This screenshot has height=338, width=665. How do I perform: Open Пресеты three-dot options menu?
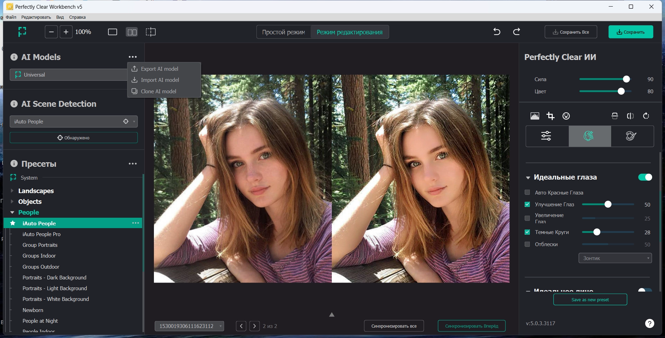[133, 164]
